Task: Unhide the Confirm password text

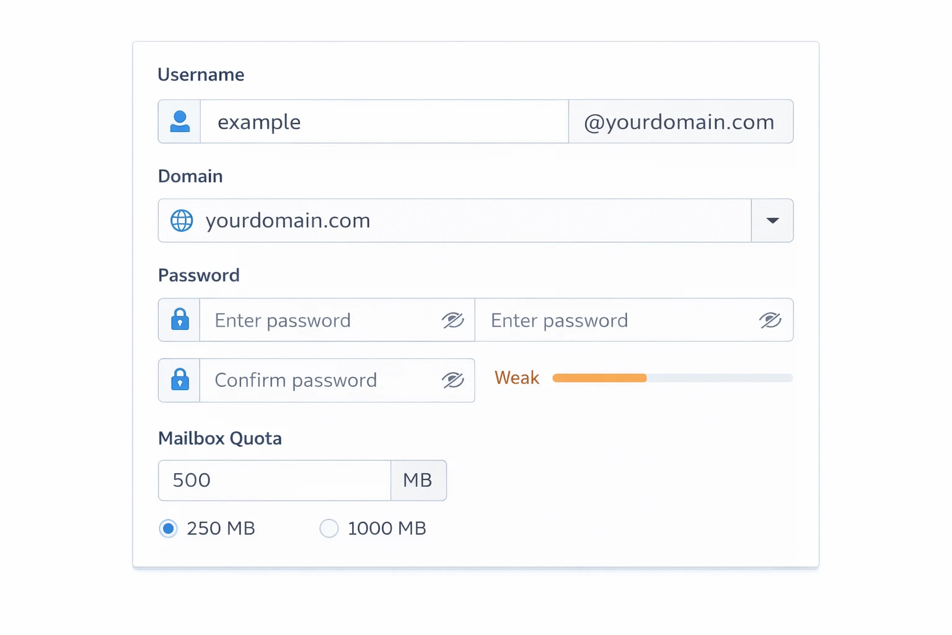Action: pyautogui.click(x=453, y=380)
